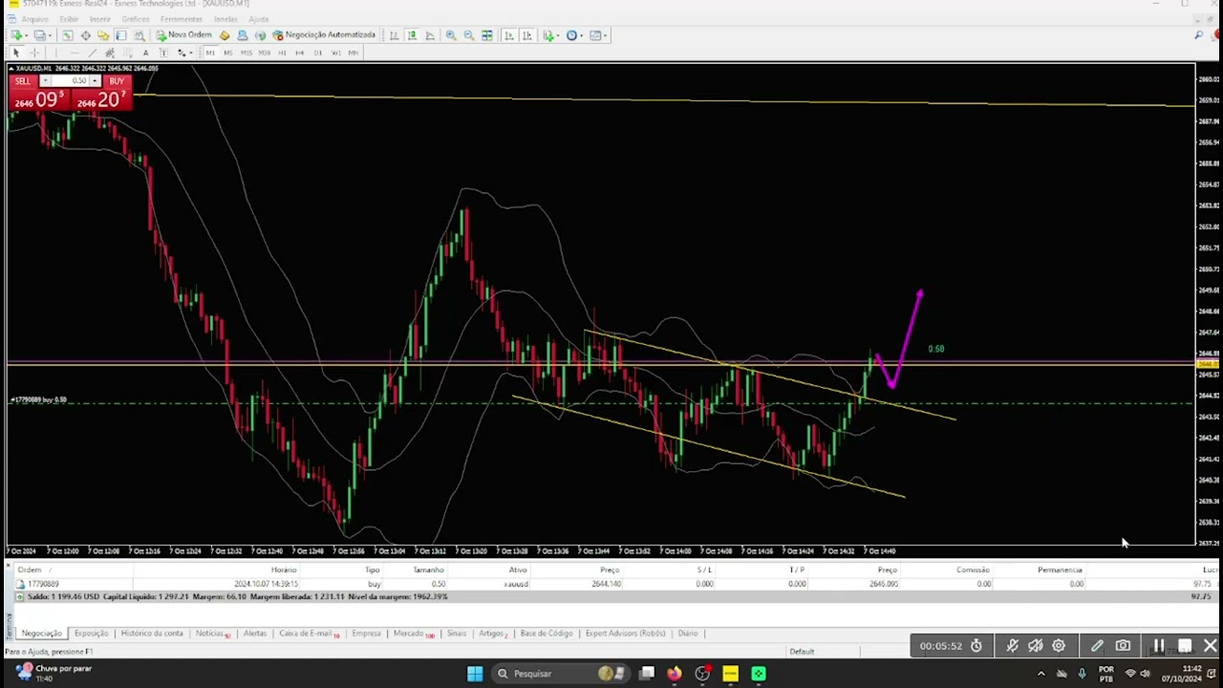Click the recording pen annotation icon

point(1097,646)
